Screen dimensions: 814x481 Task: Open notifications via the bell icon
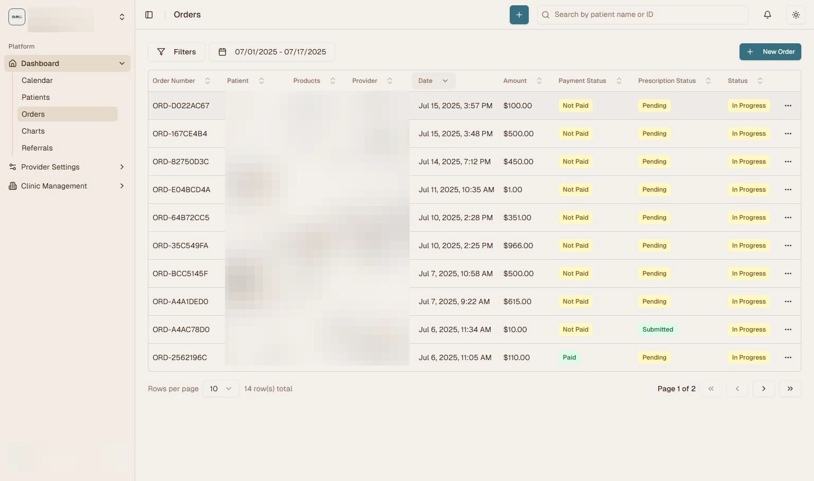tap(767, 14)
